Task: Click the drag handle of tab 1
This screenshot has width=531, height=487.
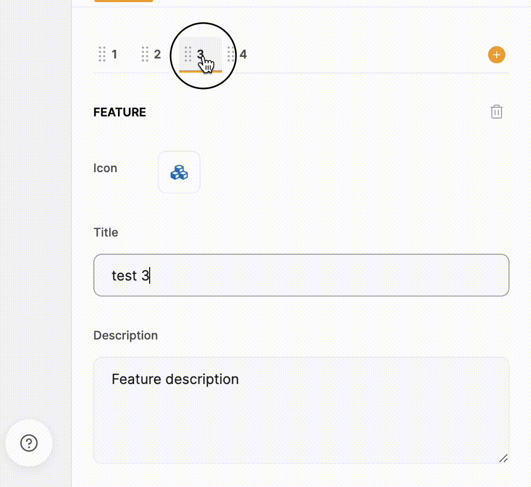Action: pyautogui.click(x=102, y=54)
